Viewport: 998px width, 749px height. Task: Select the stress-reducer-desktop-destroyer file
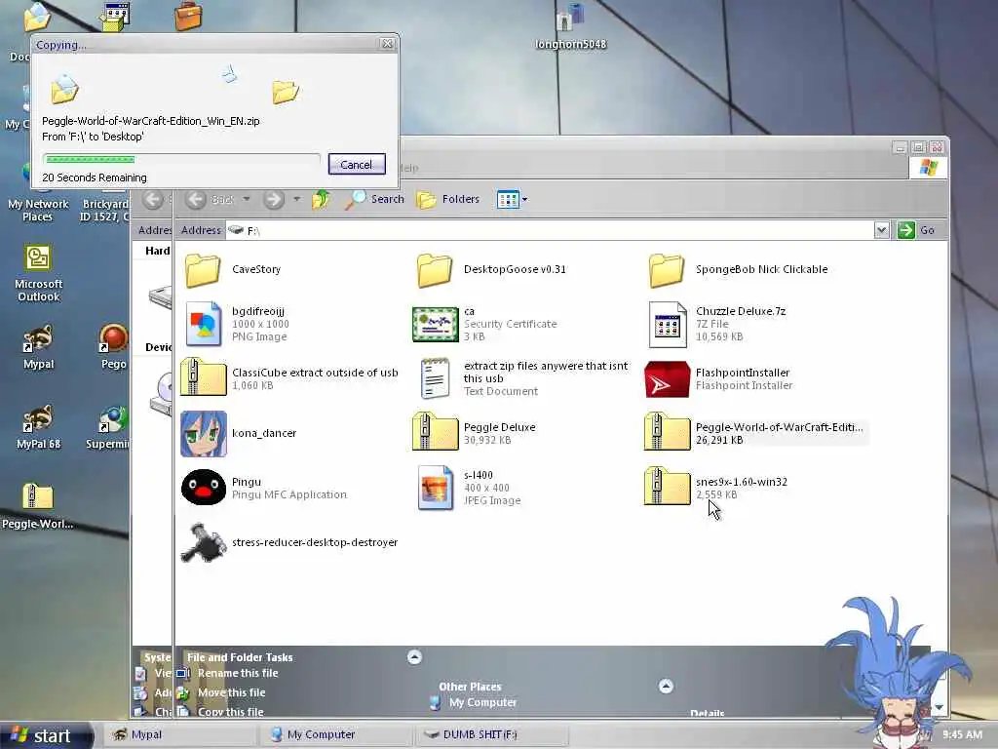(x=289, y=542)
